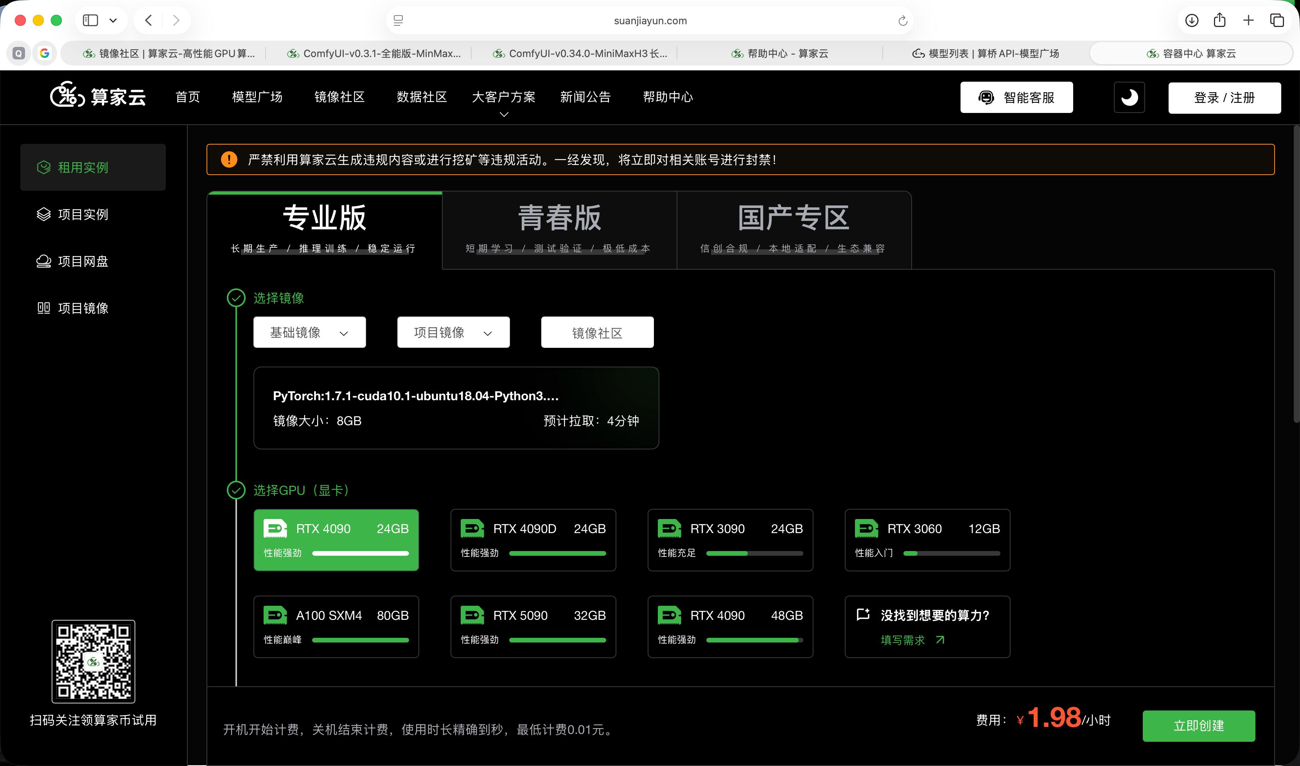Expand 项目镜像 dropdown selector

click(453, 332)
